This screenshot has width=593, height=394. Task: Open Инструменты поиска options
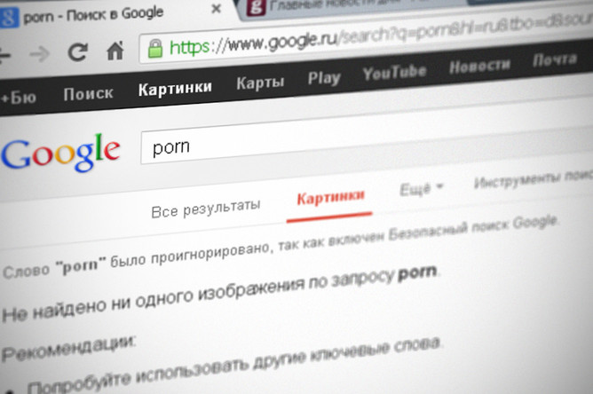(x=534, y=179)
